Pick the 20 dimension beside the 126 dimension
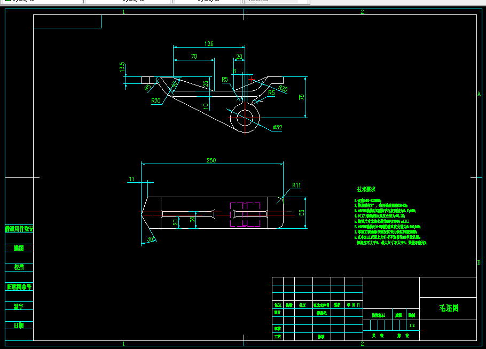 point(239,57)
